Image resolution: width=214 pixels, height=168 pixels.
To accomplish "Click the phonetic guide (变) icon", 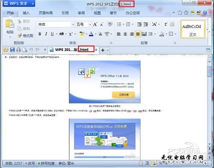I will (107, 34).
